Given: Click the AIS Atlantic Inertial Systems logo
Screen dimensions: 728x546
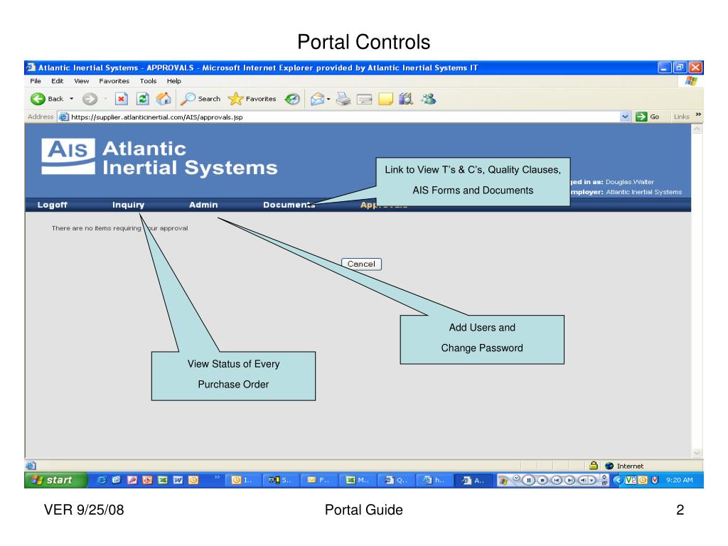Looking at the screenshot, I should [159, 158].
